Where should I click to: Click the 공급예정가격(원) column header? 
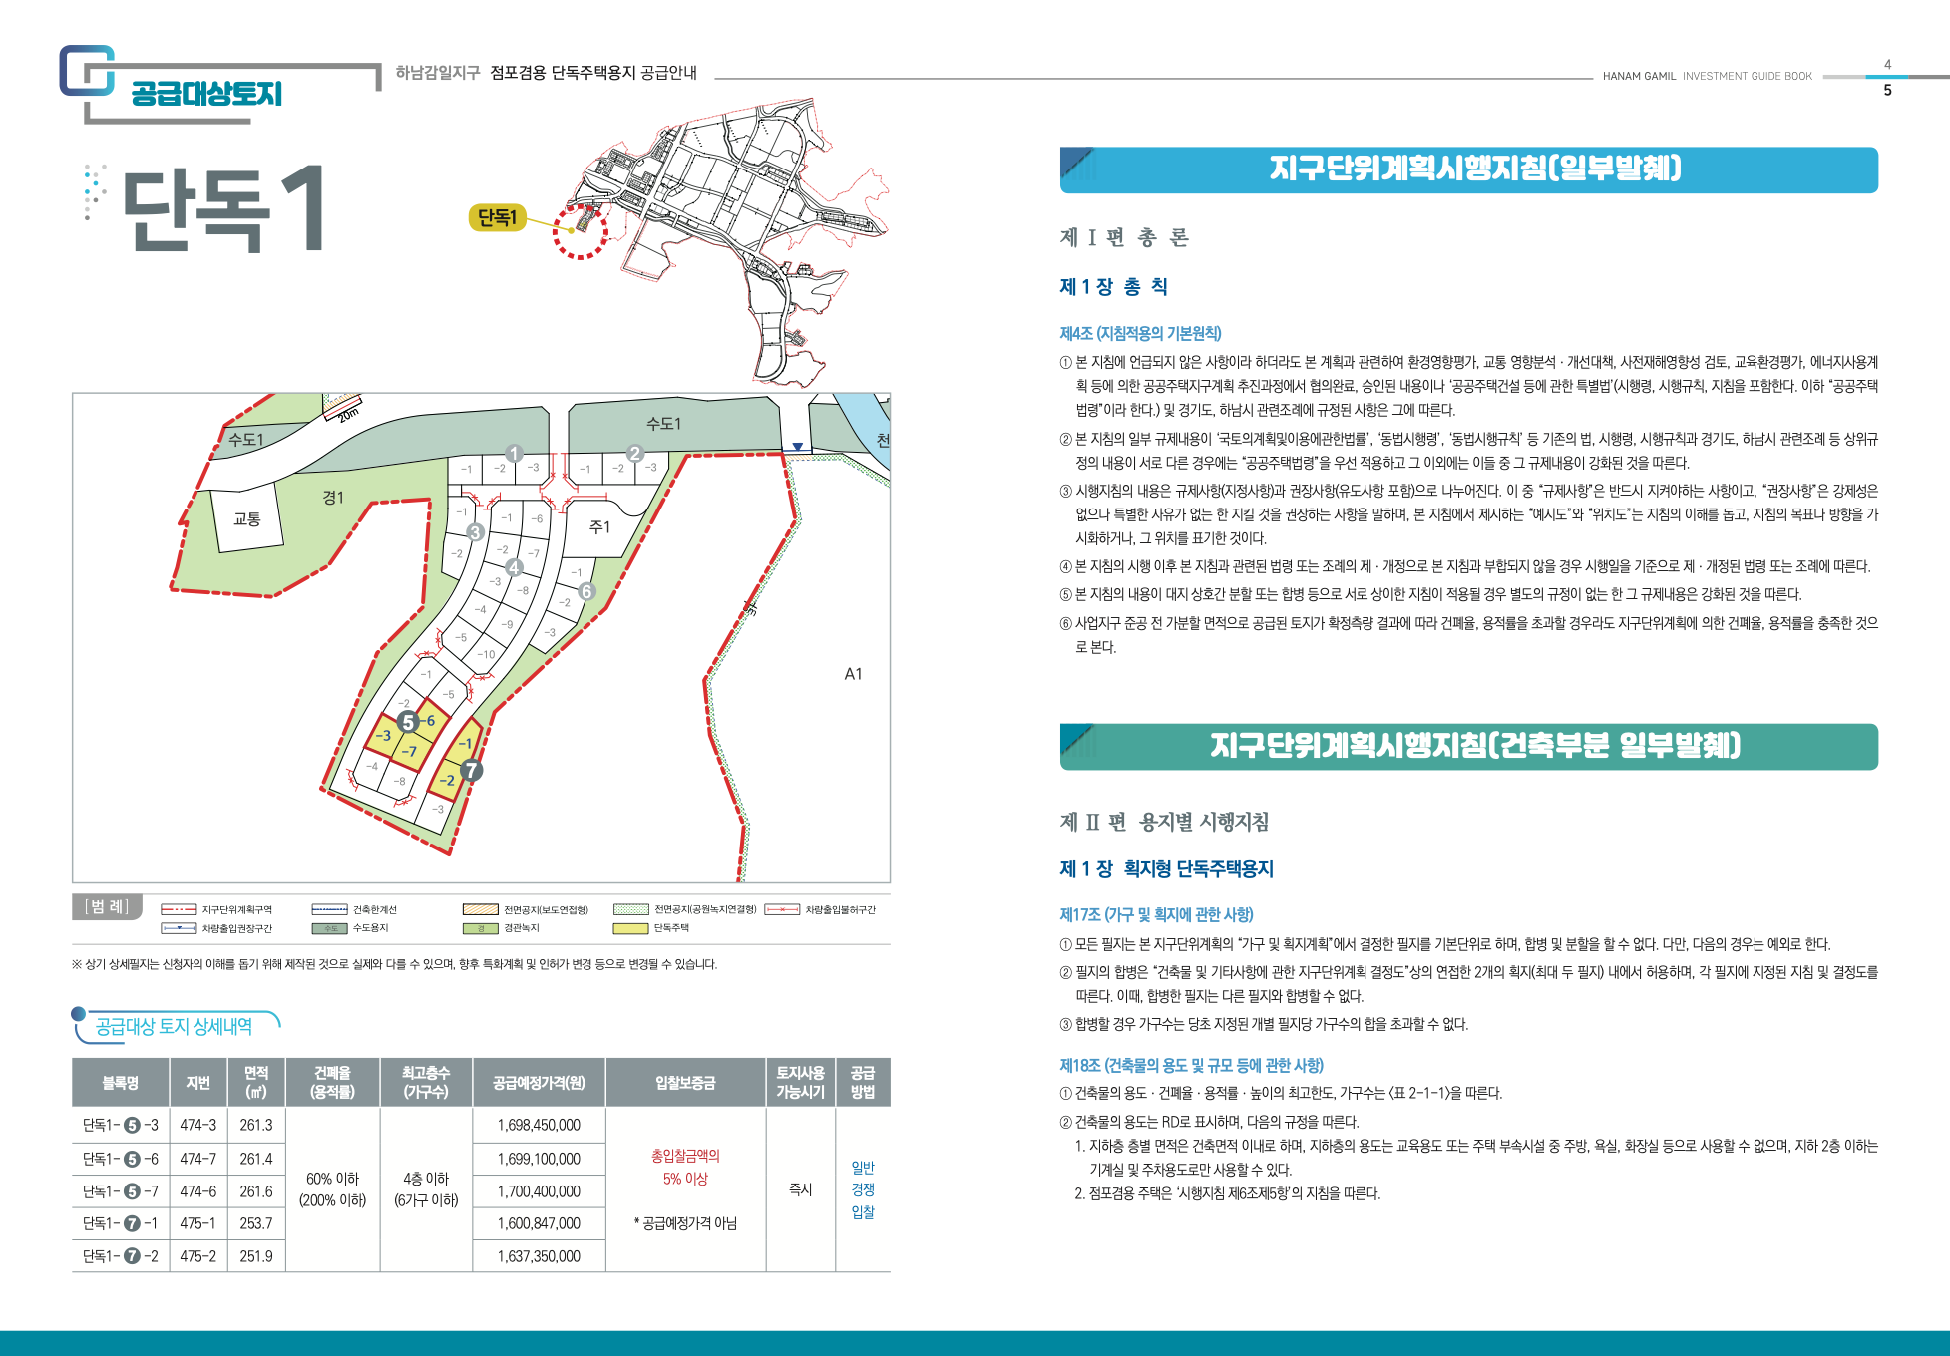pos(539,1083)
